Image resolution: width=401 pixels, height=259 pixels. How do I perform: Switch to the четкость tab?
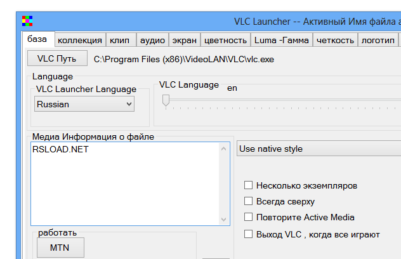pyautogui.click(x=335, y=40)
